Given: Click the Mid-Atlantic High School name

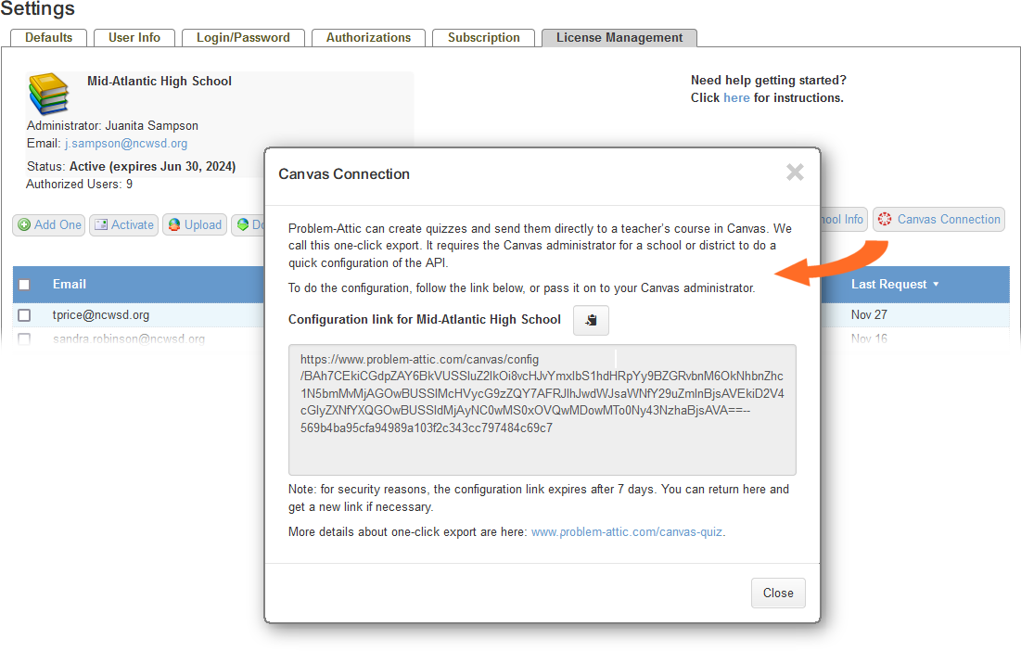Looking at the screenshot, I should (160, 82).
